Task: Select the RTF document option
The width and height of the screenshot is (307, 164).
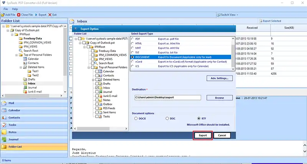Action: (199, 118)
